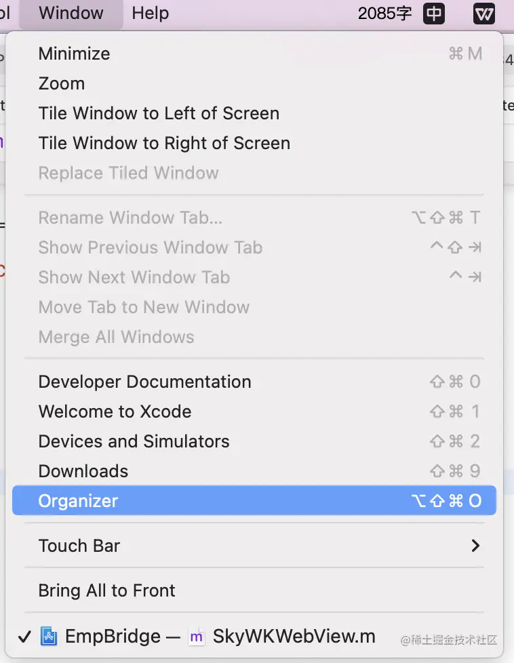Viewport: 514px width, 663px height.
Task: Tile Window to Right of Screen
Action: 164,143
